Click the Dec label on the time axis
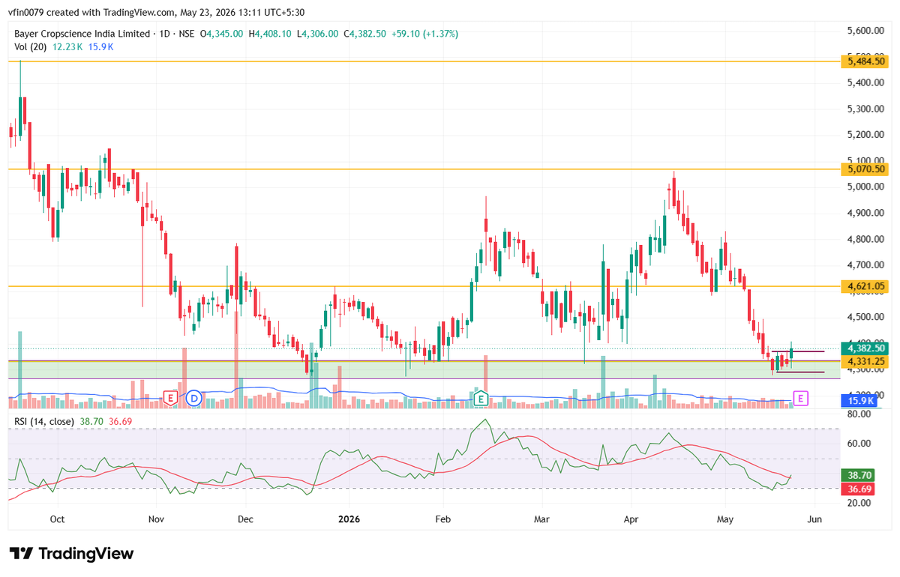 [245, 519]
